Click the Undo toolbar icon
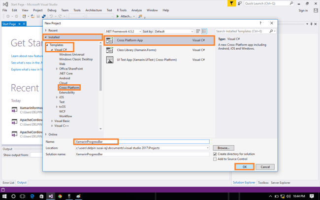 coord(51,16)
